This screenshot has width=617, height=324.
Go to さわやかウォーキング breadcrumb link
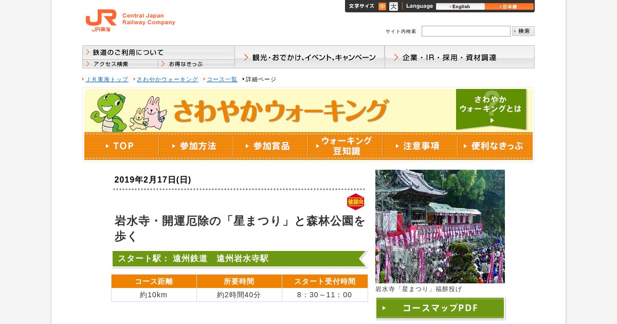click(167, 79)
